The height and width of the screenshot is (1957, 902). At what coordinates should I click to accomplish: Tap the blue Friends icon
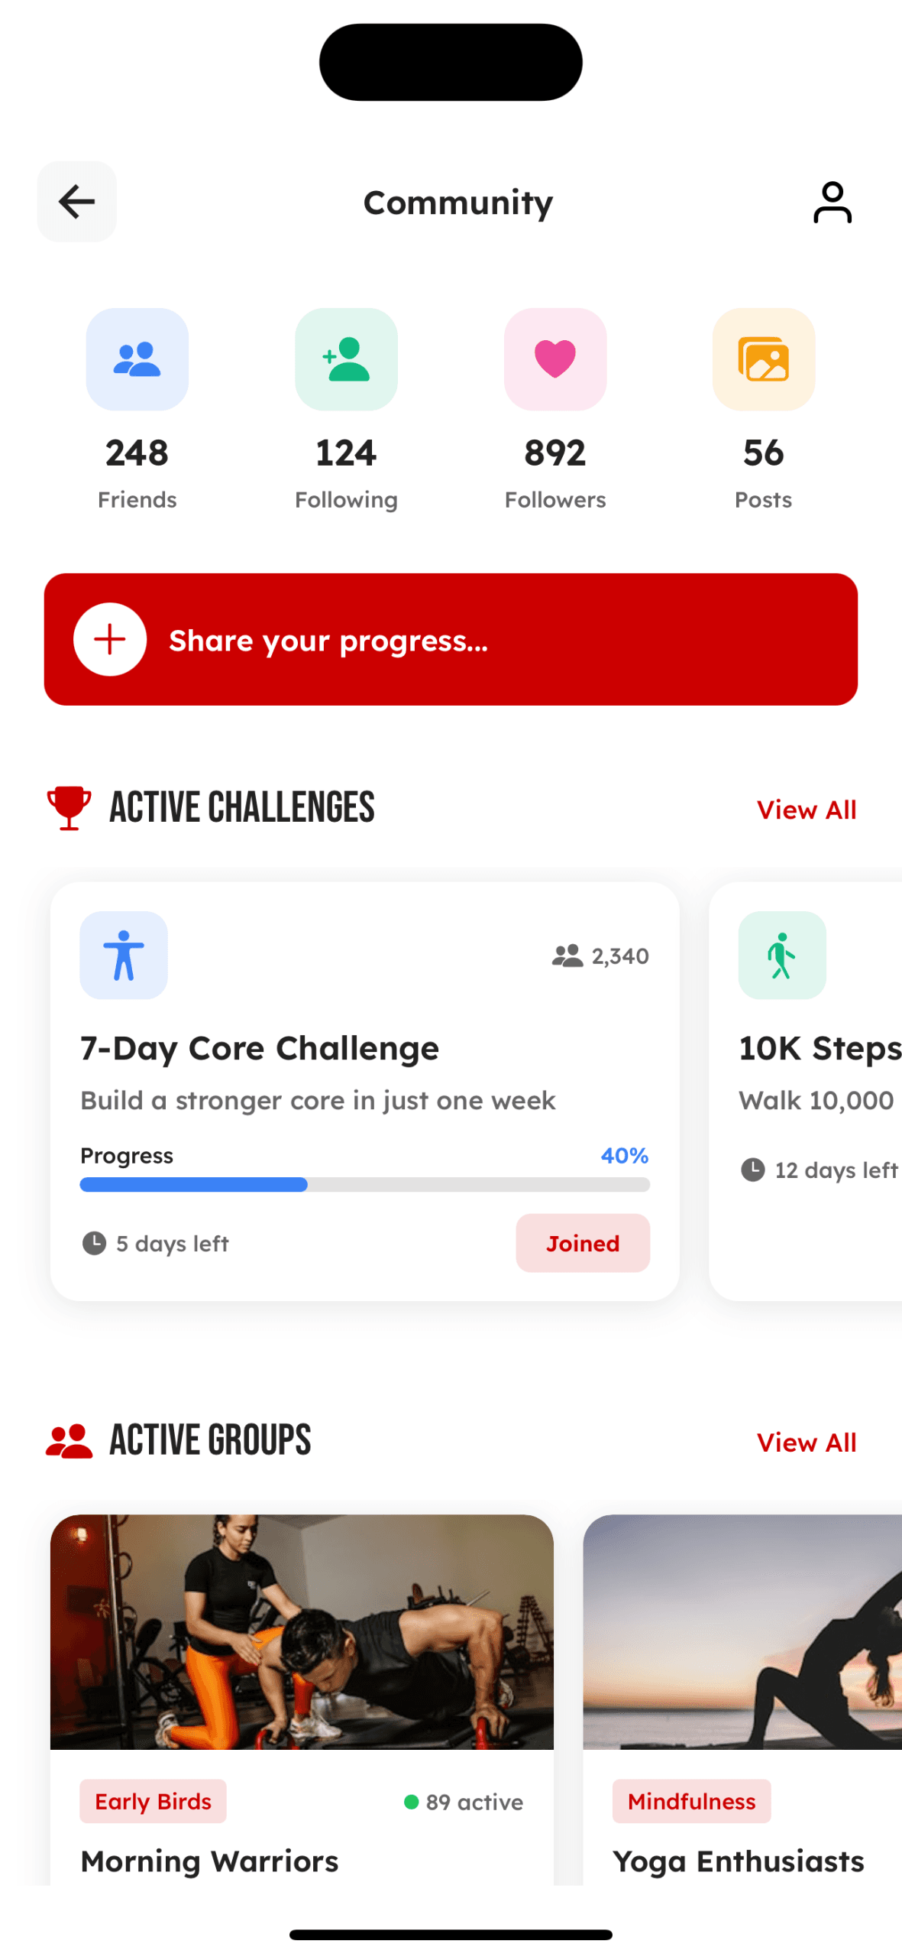click(x=137, y=359)
